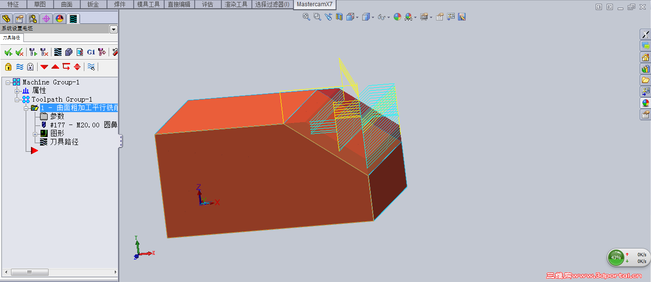Collapse the left panel splitter handle
The image size is (651, 282).
tap(121, 141)
